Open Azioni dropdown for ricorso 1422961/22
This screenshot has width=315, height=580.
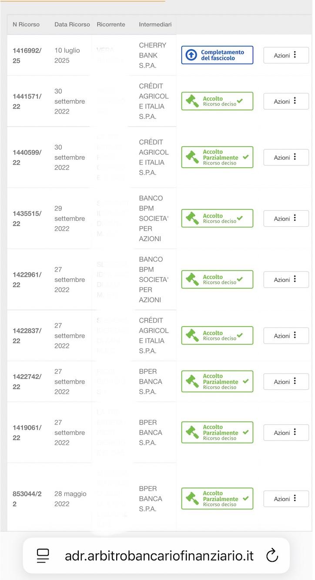286,280
